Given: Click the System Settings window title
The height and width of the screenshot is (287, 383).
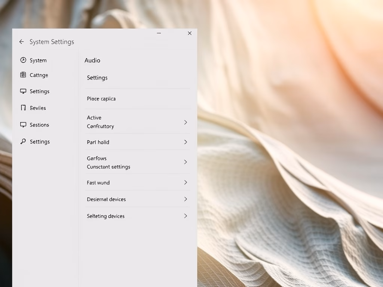Looking at the screenshot, I should [x=52, y=42].
